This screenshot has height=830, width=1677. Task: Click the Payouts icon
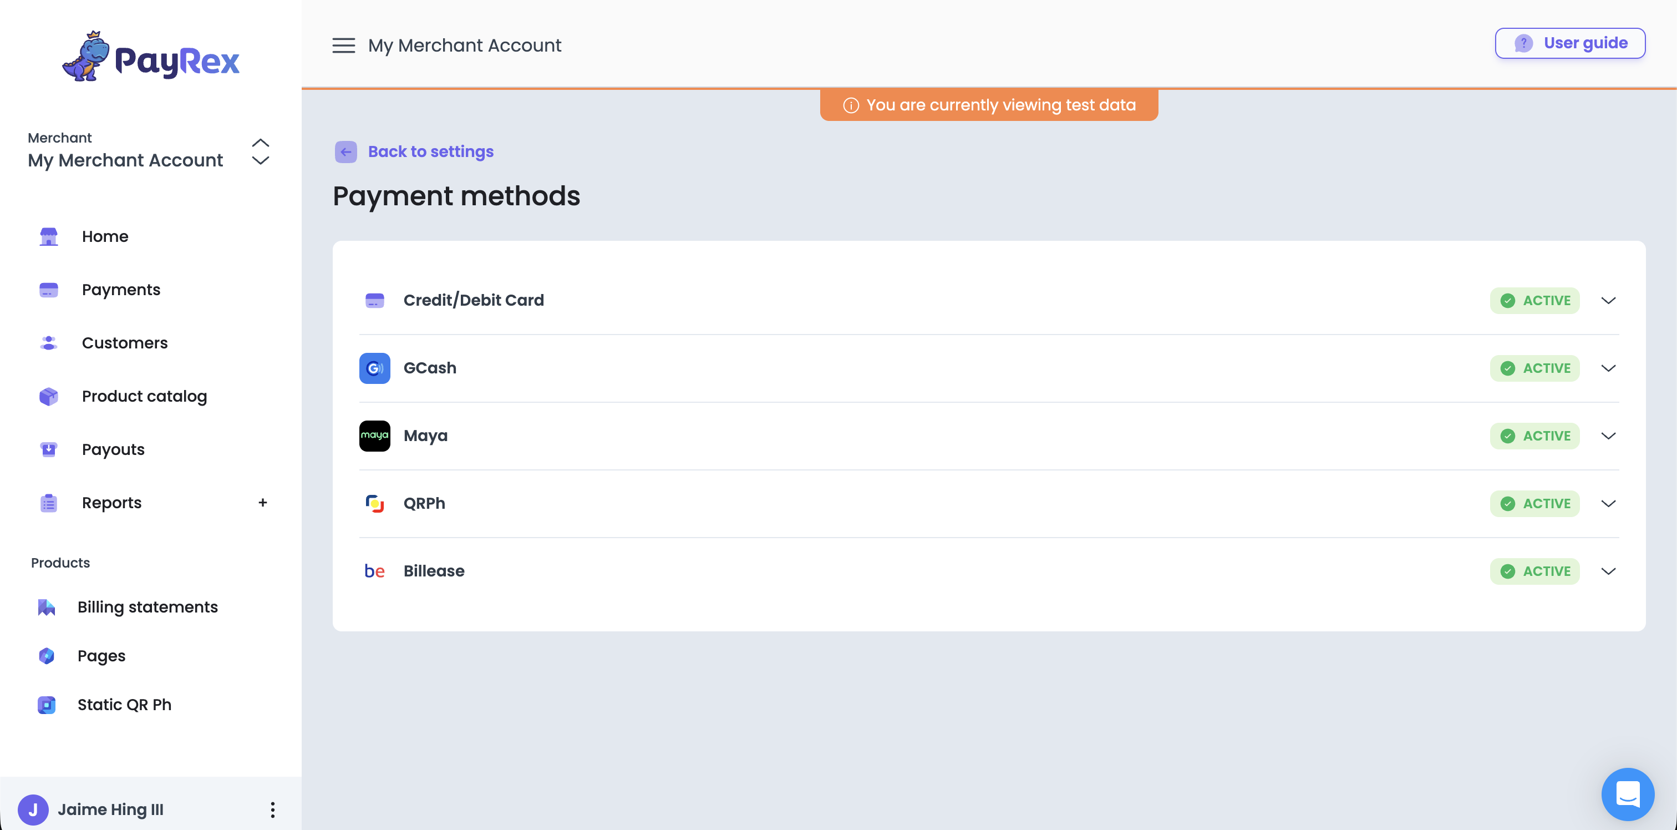(48, 449)
